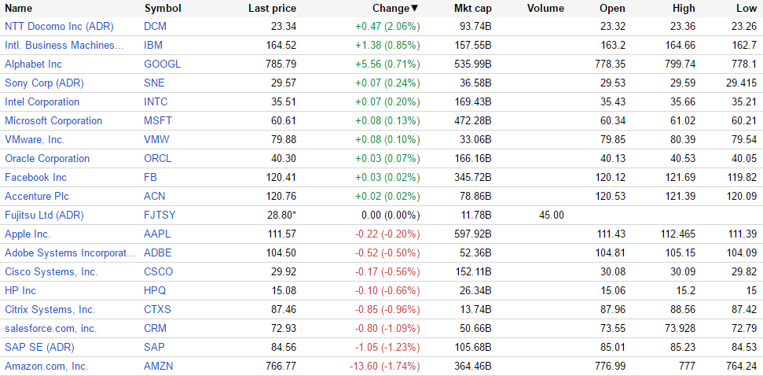Open Citrix Systems, Inc. link

[50, 309]
